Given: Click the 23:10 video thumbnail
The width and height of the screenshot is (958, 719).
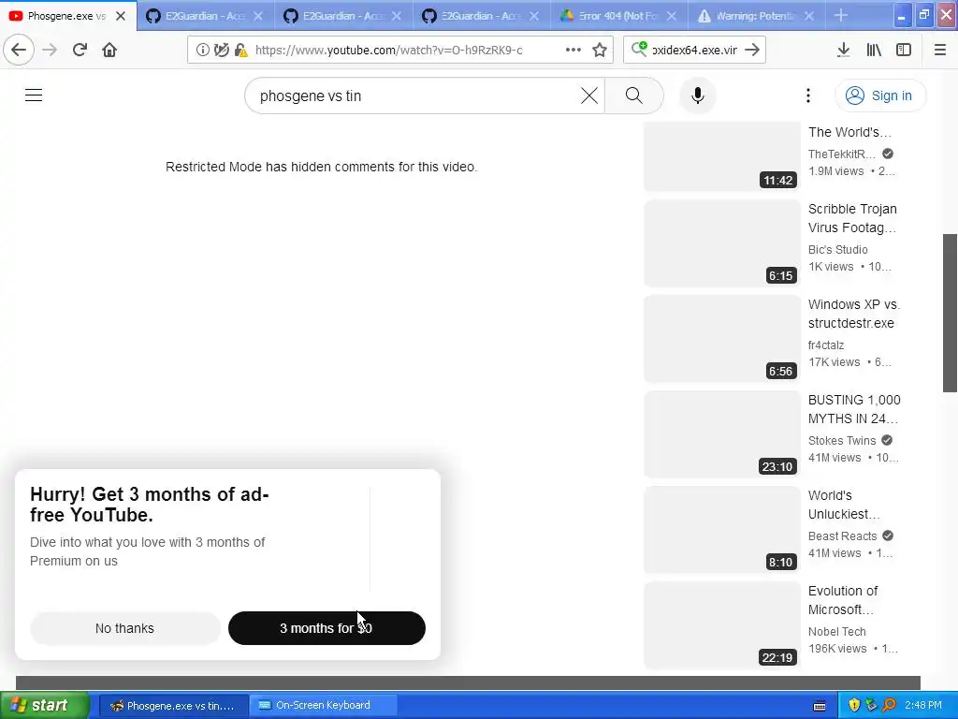Looking at the screenshot, I should pos(722,433).
